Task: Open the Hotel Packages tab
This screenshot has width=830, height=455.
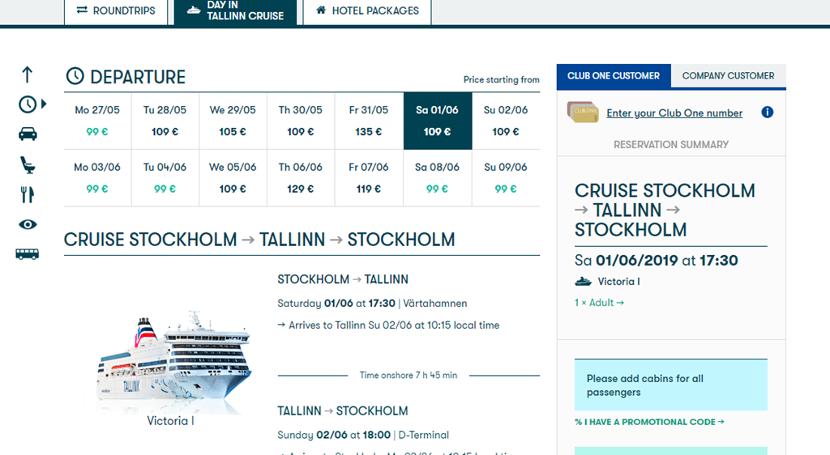Action: pos(367,11)
